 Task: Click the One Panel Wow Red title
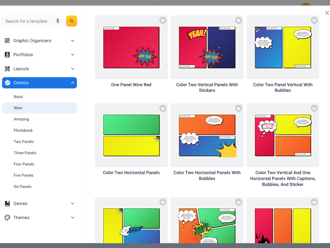(131, 85)
